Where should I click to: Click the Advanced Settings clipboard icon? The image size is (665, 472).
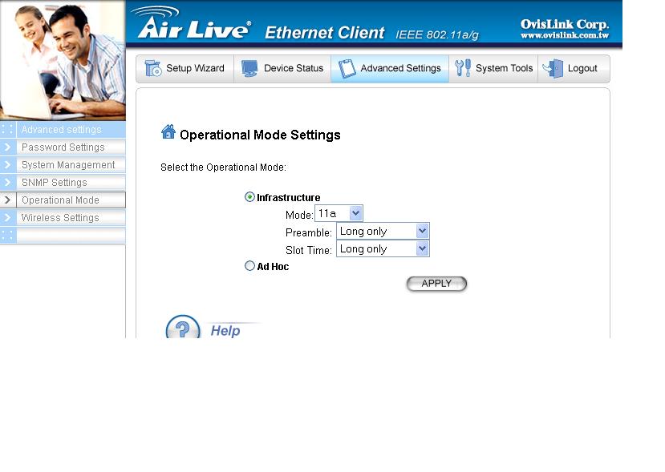click(x=347, y=68)
